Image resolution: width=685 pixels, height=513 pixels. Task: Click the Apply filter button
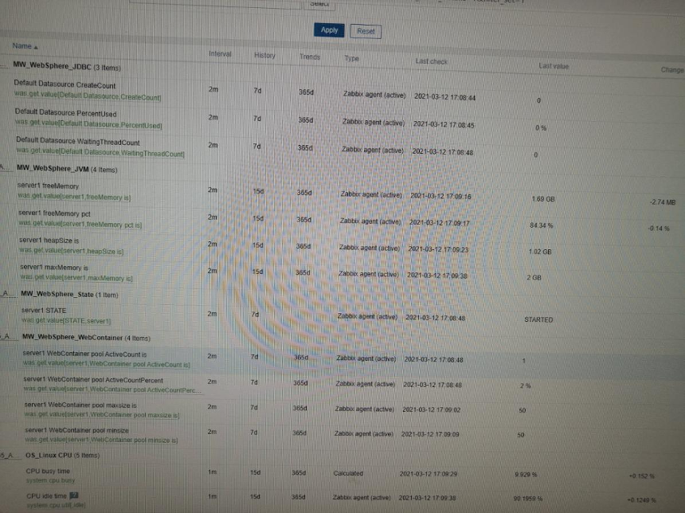click(329, 30)
